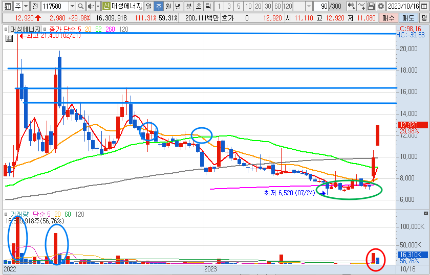Image resolution: width=430 pixels, height=275 pixels.
Task: Click the 호가 quote label
Action: [x=228, y=18]
